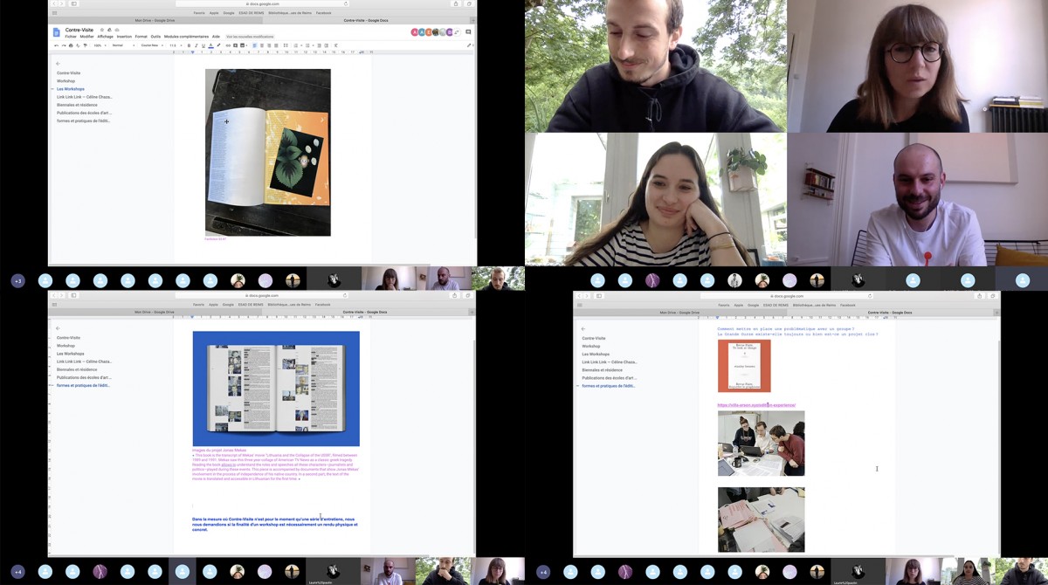This screenshot has height=585, width=1048.
Task: Click the Print icon in Docs toolbar
Action: [x=71, y=45]
